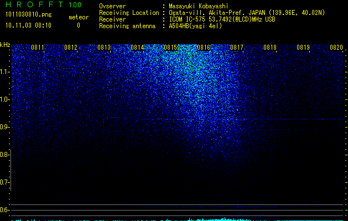
Task: Click the HROFFT 1.0.0 title text
Action: point(44,4)
